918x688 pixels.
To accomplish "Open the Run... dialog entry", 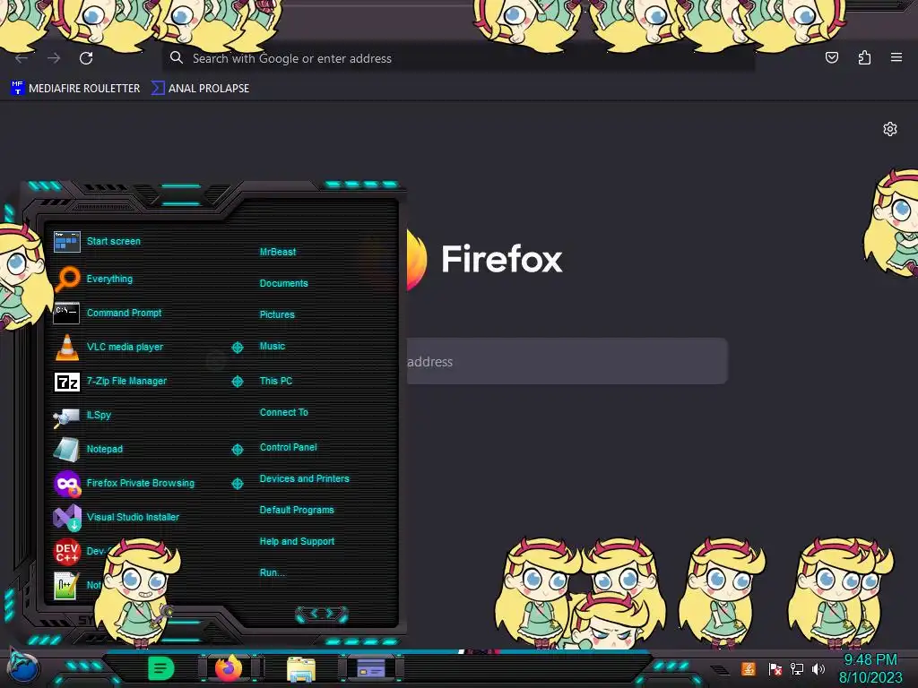I will [273, 572].
